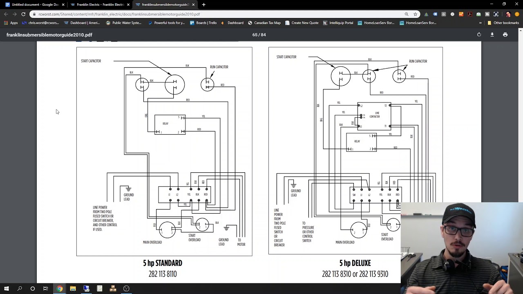Open the Chrome profile avatar
The height and width of the screenshot is (294, 523).
(508, 14)
